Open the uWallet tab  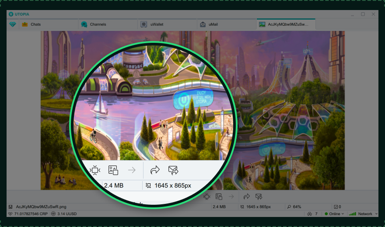click(167, 24)
